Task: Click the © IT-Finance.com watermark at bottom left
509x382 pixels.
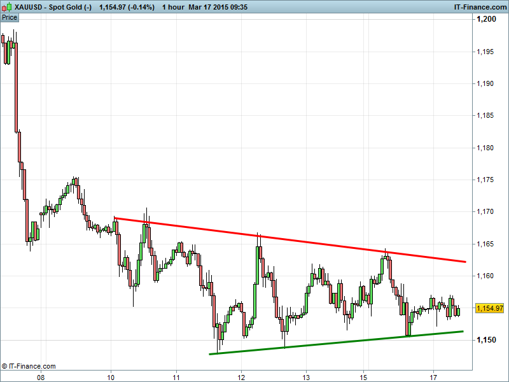Action: 29,366
